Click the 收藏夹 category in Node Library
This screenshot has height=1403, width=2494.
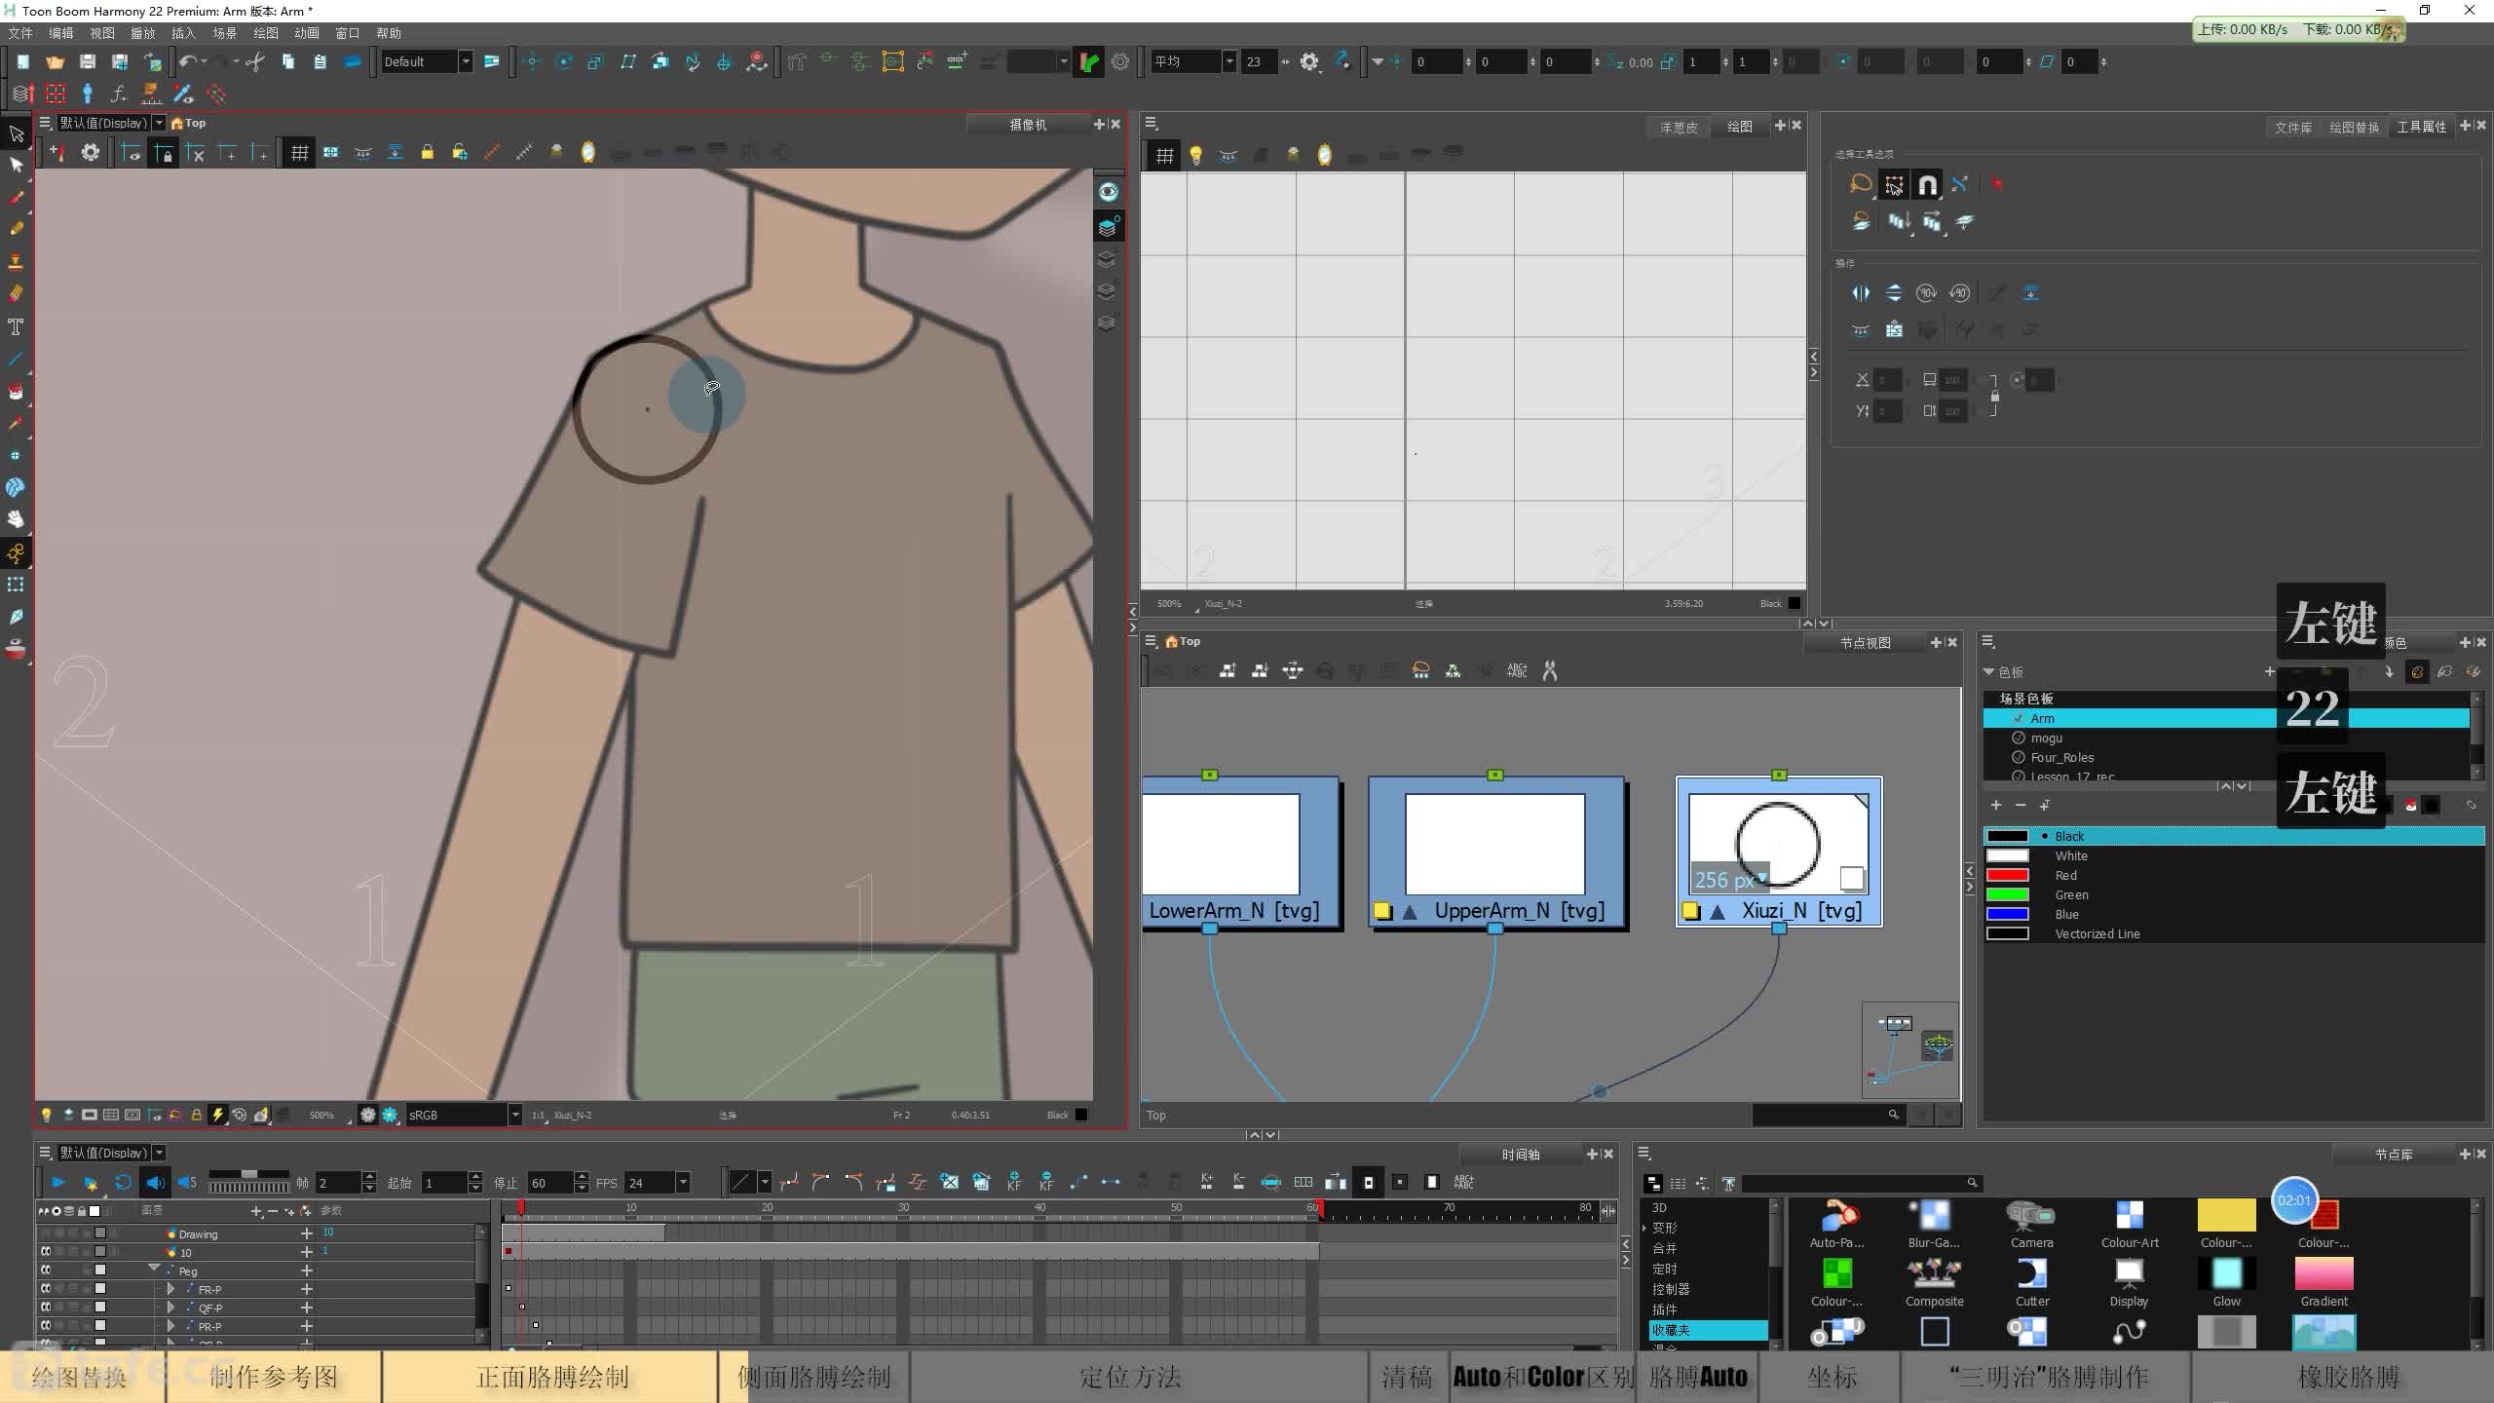pos(1709,1330)
